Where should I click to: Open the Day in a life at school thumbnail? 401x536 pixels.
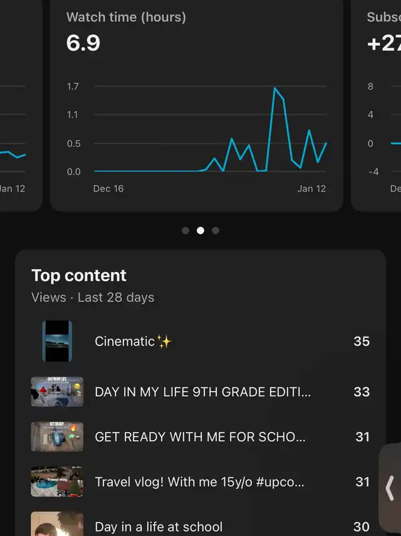(57, 523)
